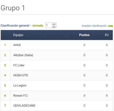Click the green arrow next to Ampliar clasificación
This screenshot has height=111, width=114.
click(x=110, y=26)
